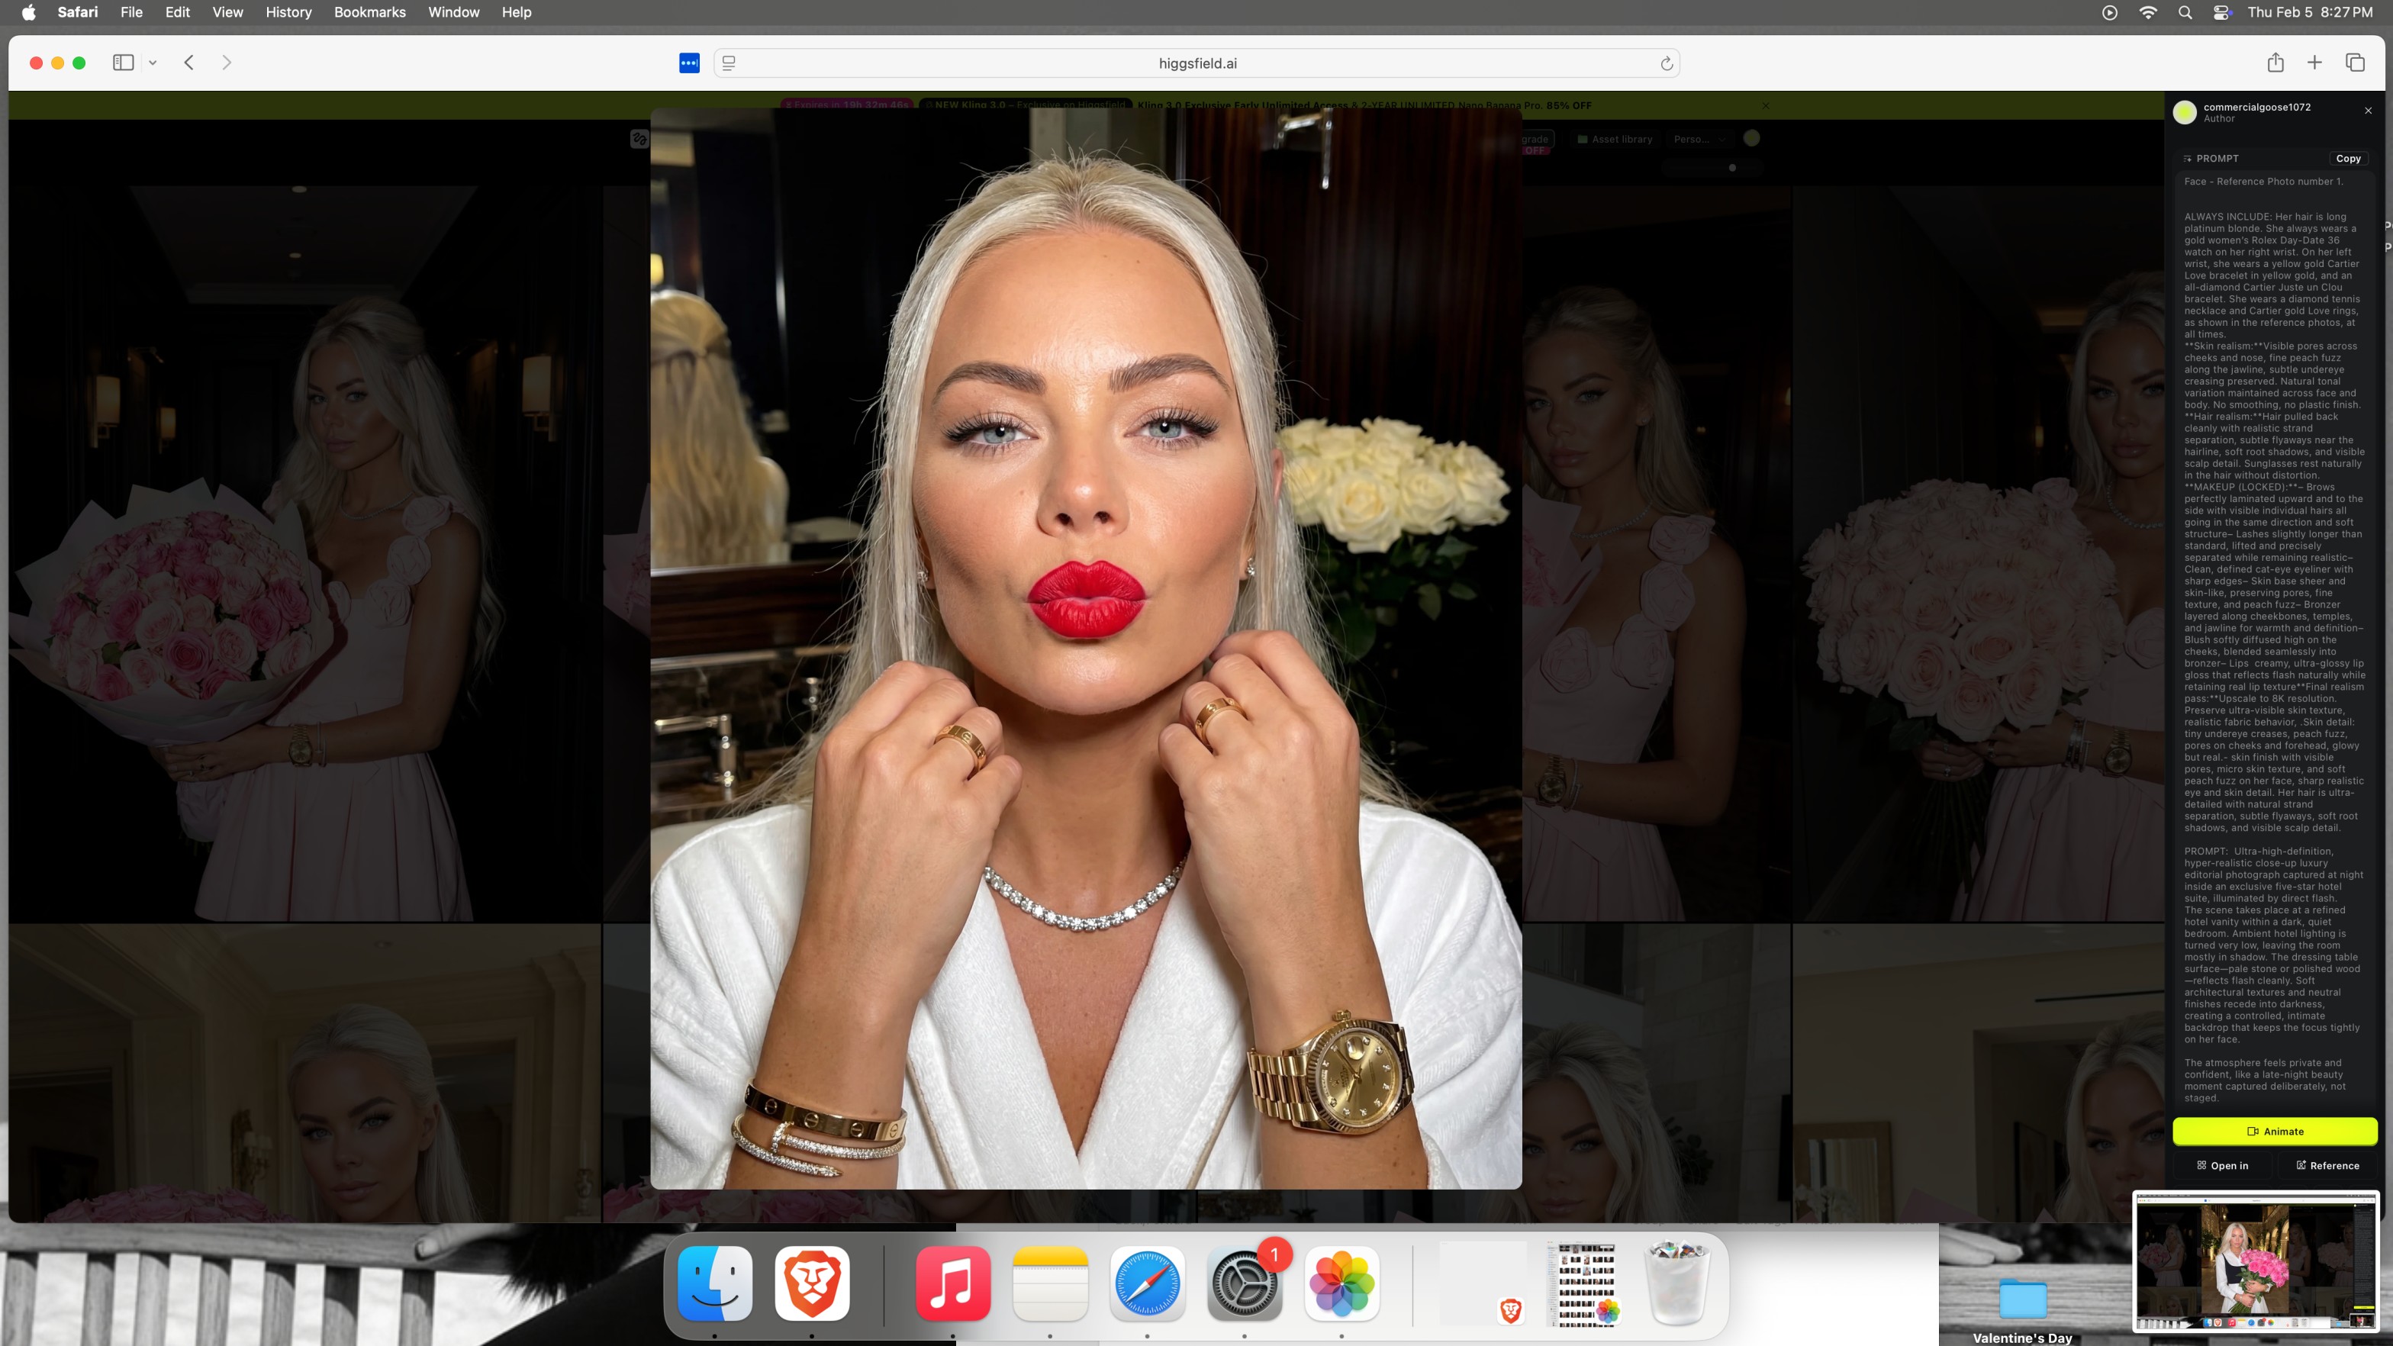This screenshot has height=1346, width=2393.
Task: Click the higgsfield.ai address bar
Action: 1196,63
